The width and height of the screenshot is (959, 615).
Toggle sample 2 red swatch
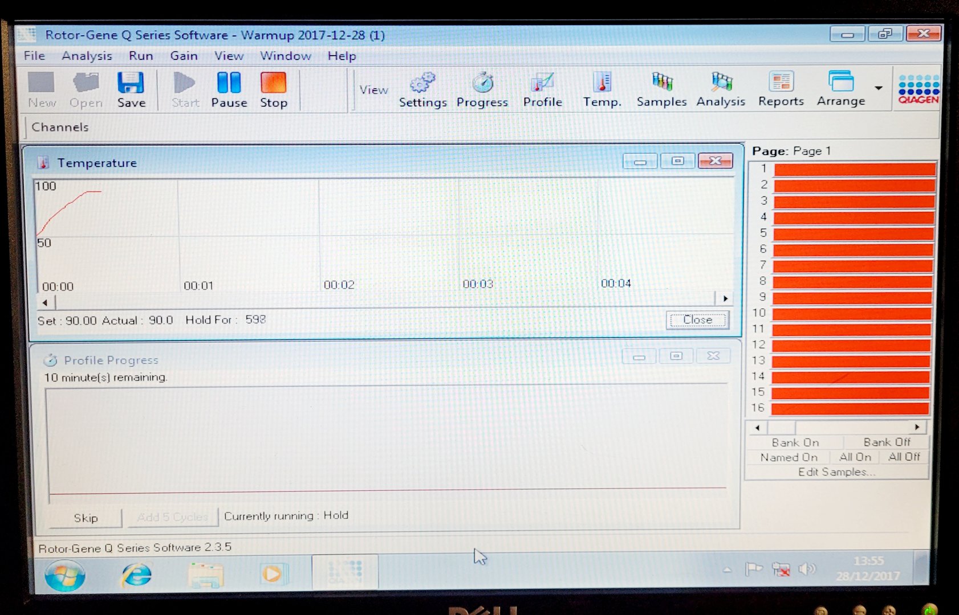pos(855,185)
